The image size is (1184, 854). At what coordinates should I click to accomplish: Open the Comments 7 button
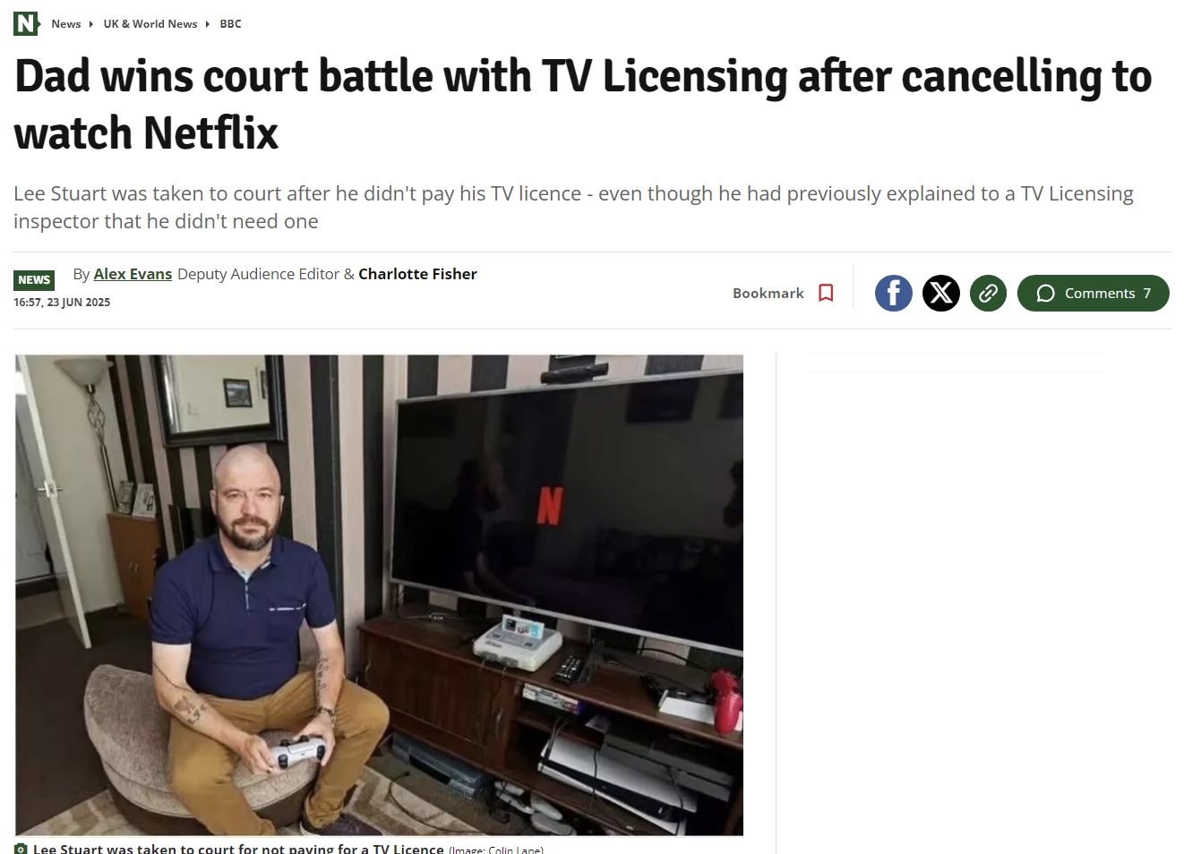1093,293
